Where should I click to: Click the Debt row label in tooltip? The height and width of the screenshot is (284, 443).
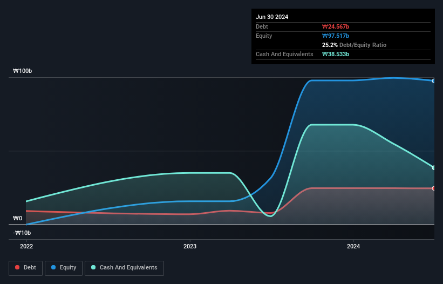pos(262,26)
